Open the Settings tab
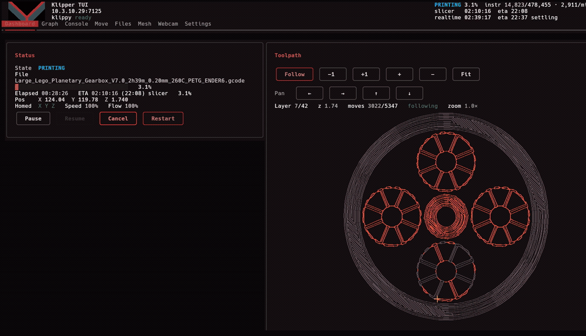586x336 pixels. pos(197,24)
